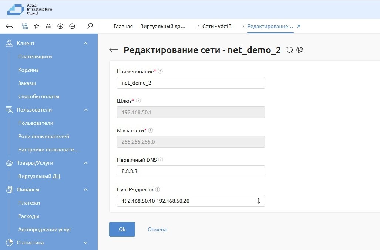
Task: Click refresh icon beside net_demo_2 title
Action: point(290,50)
